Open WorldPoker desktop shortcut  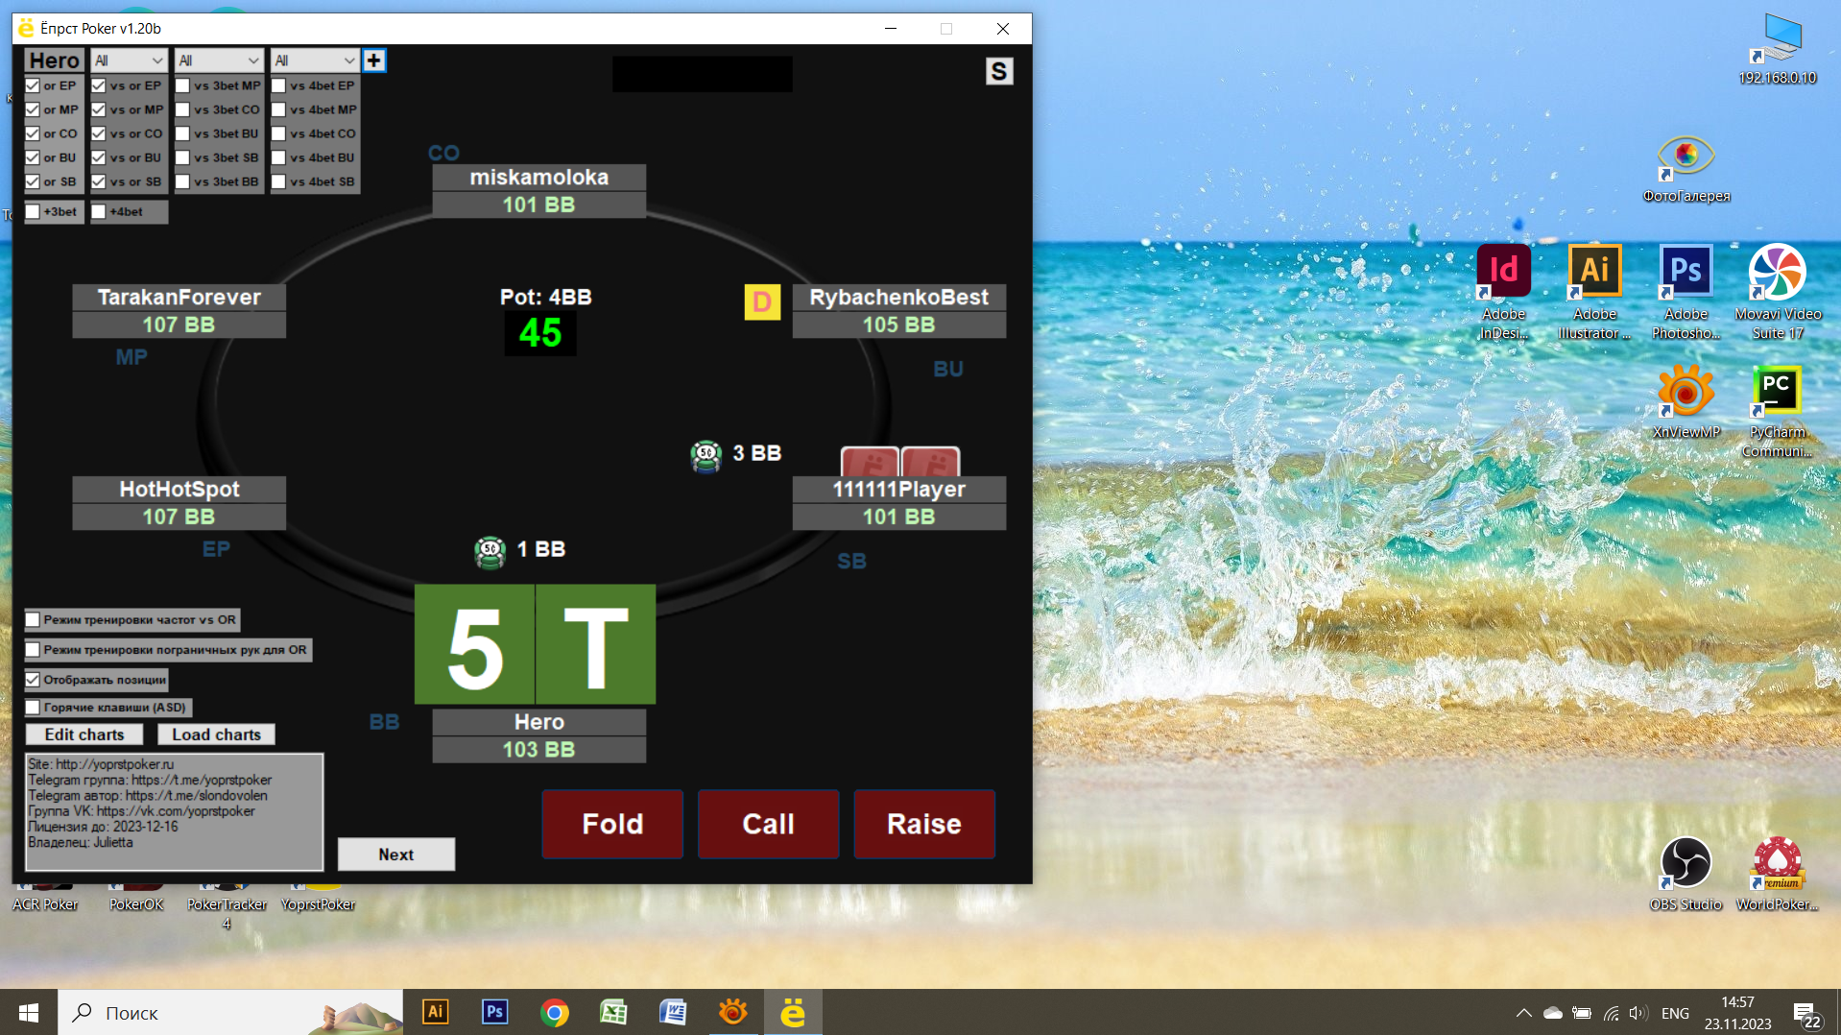point(1777,873)
